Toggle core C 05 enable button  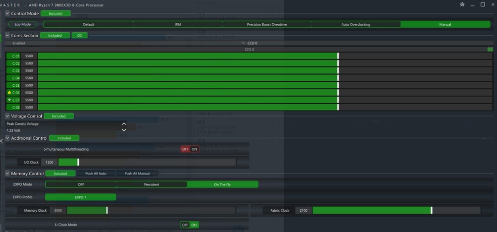[x=13, y=85]
